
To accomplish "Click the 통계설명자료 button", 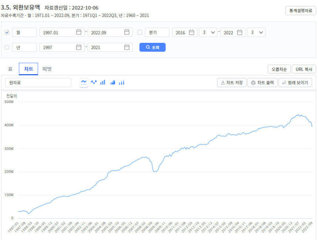I will tap(301, 11).
